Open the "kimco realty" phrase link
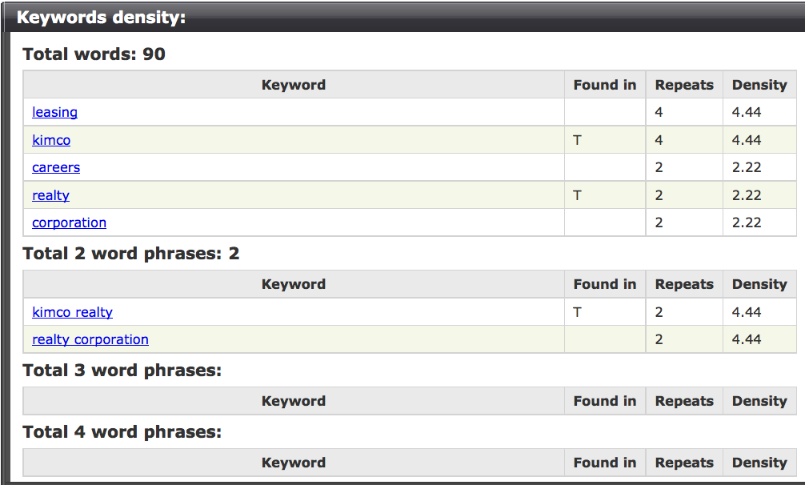The image size is (805, 485). tap(72, 312)
